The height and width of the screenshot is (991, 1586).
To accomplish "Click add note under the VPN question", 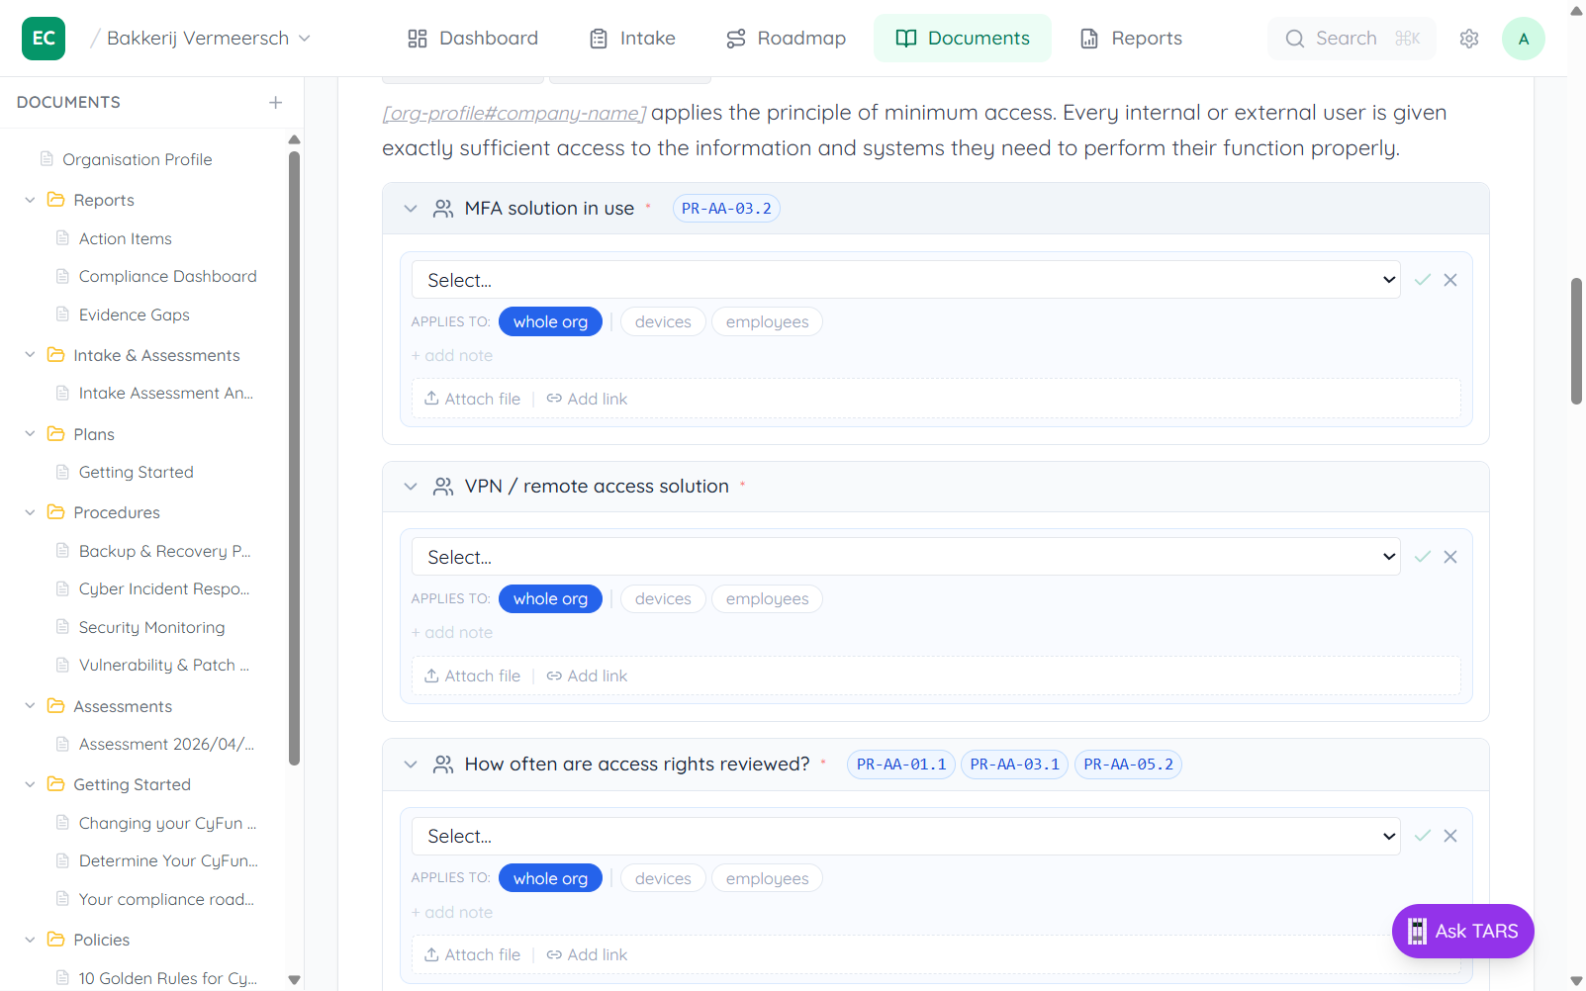I will tap(451, 632).
